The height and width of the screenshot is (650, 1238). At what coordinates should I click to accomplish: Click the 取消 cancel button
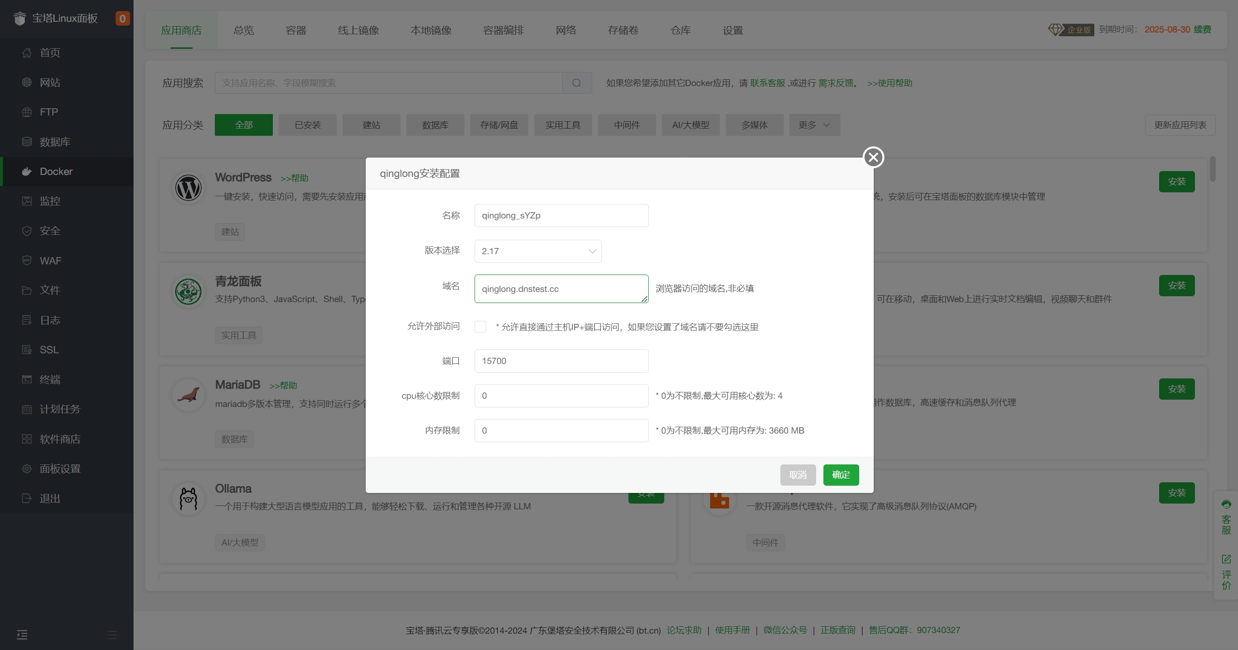pyautogui.click(x=798, y=475)
